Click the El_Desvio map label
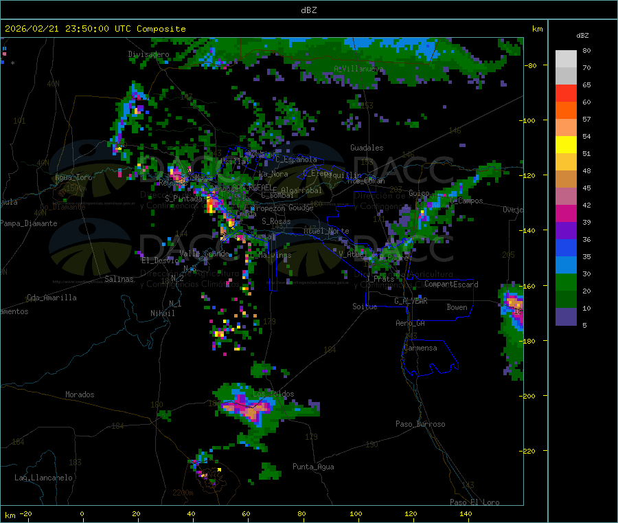618x523 pixels. tap(160, 260)
